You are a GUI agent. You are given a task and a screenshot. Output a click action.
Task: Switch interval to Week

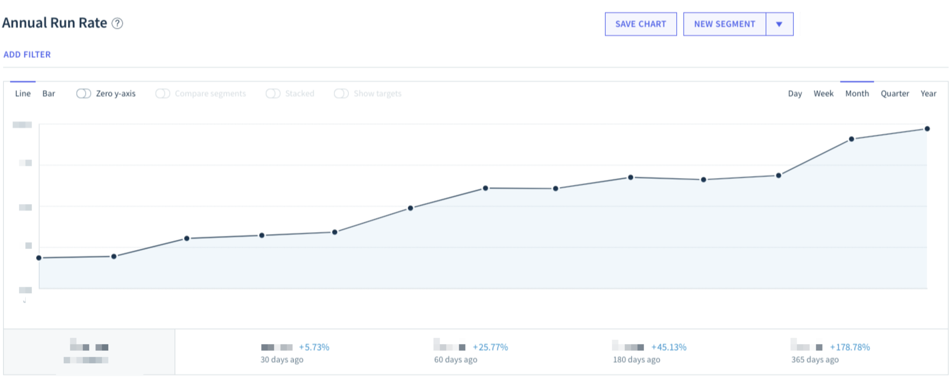point(823,94)
